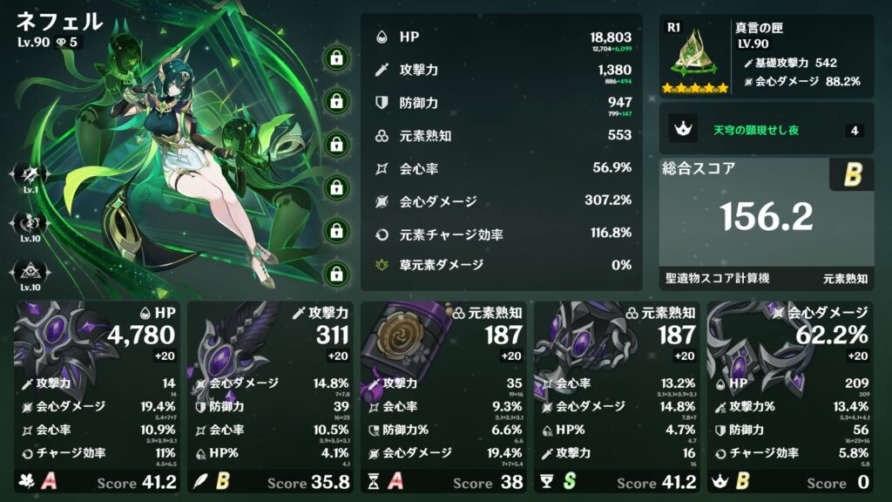Click the 元素熟知 score type label

845,278
